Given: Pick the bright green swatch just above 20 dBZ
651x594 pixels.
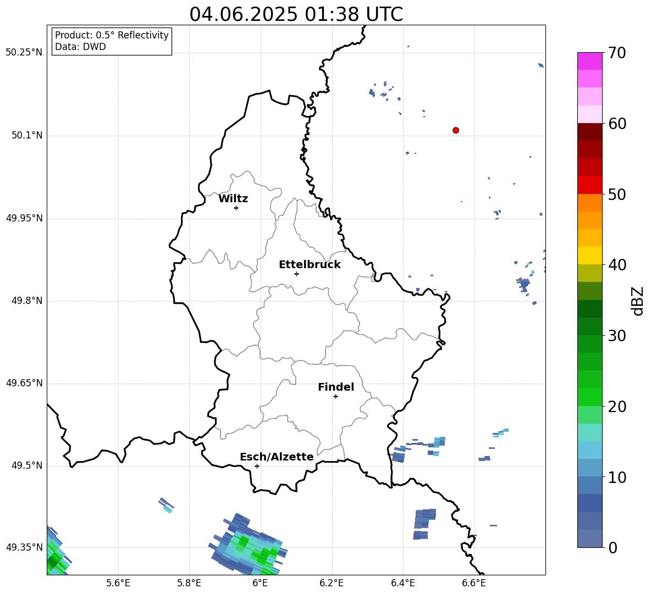Looking at the screenshot, I should click(590, 397).
